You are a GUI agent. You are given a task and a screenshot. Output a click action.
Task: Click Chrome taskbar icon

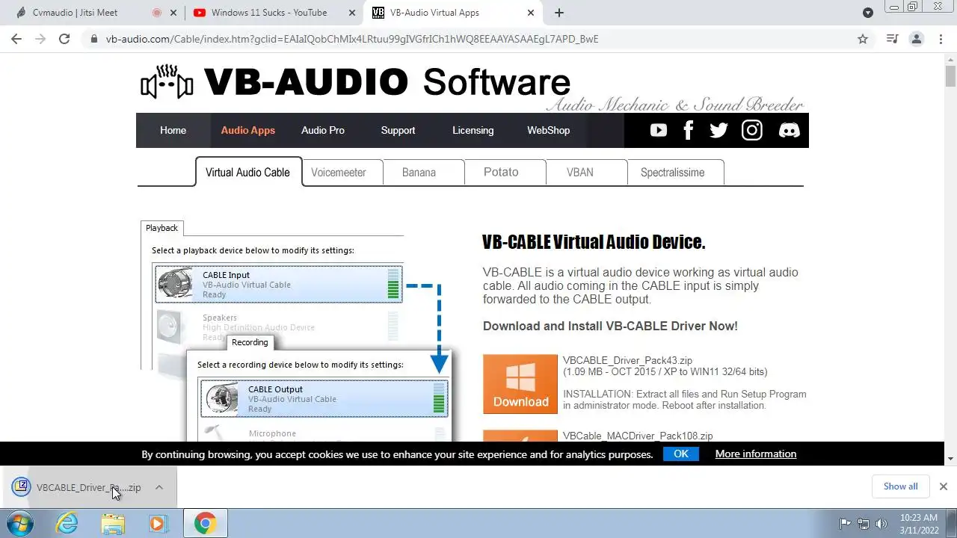pos(205,523)
